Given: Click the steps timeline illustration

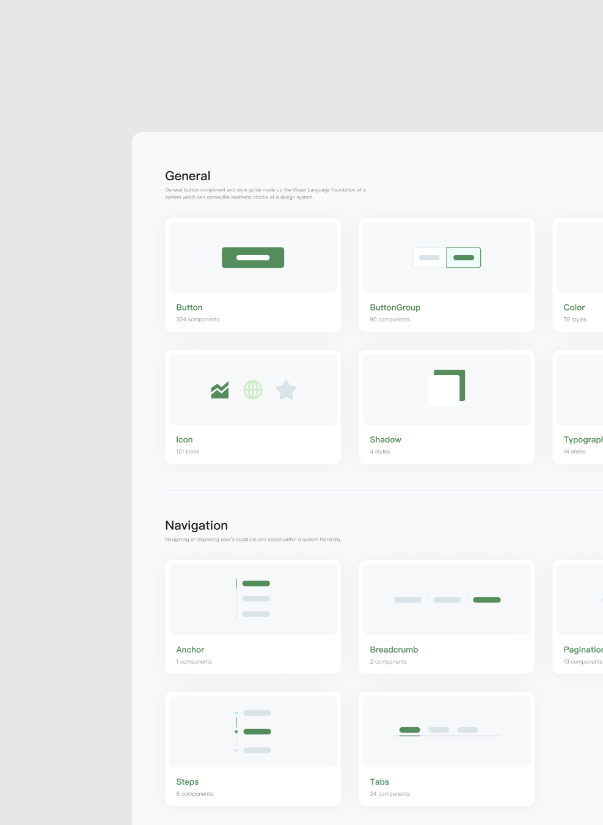Looking at the screenshot, I should pos(253,732).
